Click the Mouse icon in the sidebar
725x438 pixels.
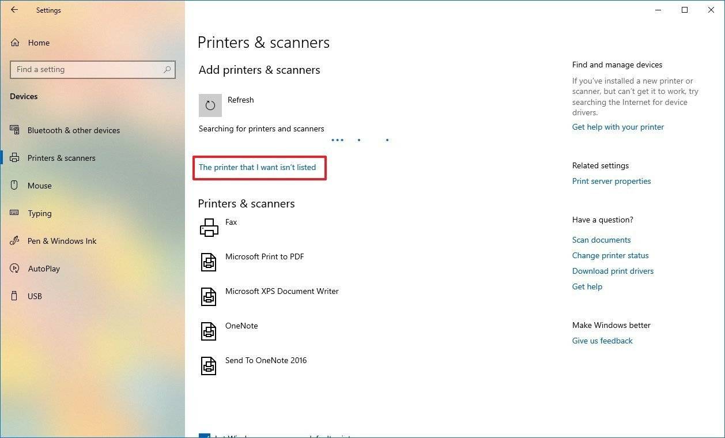[x=14, y=185]
